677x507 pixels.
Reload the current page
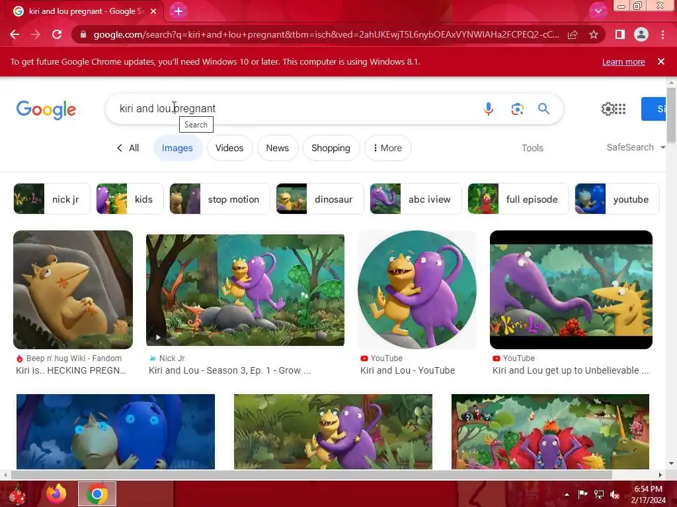(57, 34)
